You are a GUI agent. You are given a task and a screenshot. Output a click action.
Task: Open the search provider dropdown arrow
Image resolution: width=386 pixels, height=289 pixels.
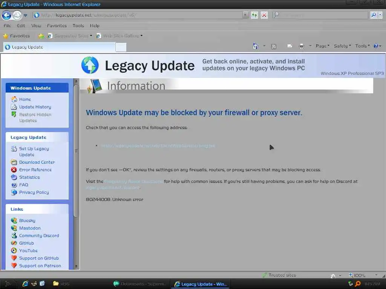pyautogui.click(x=380, y=15)
